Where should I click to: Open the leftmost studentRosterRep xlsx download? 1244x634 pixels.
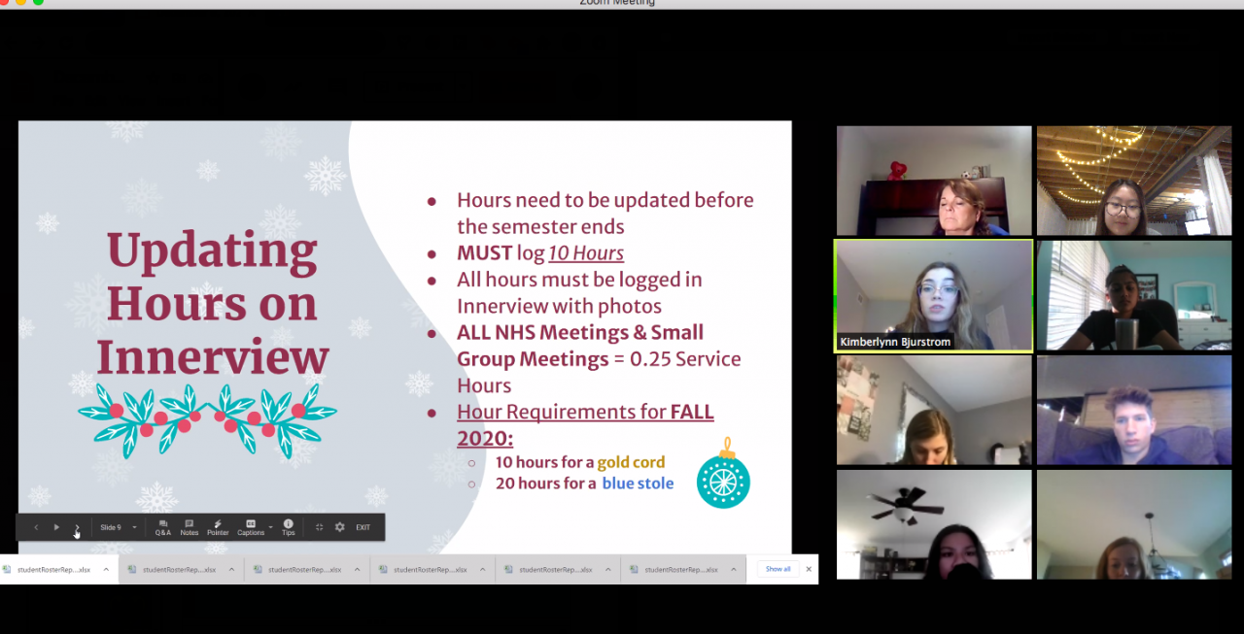(x=52, y=569)
